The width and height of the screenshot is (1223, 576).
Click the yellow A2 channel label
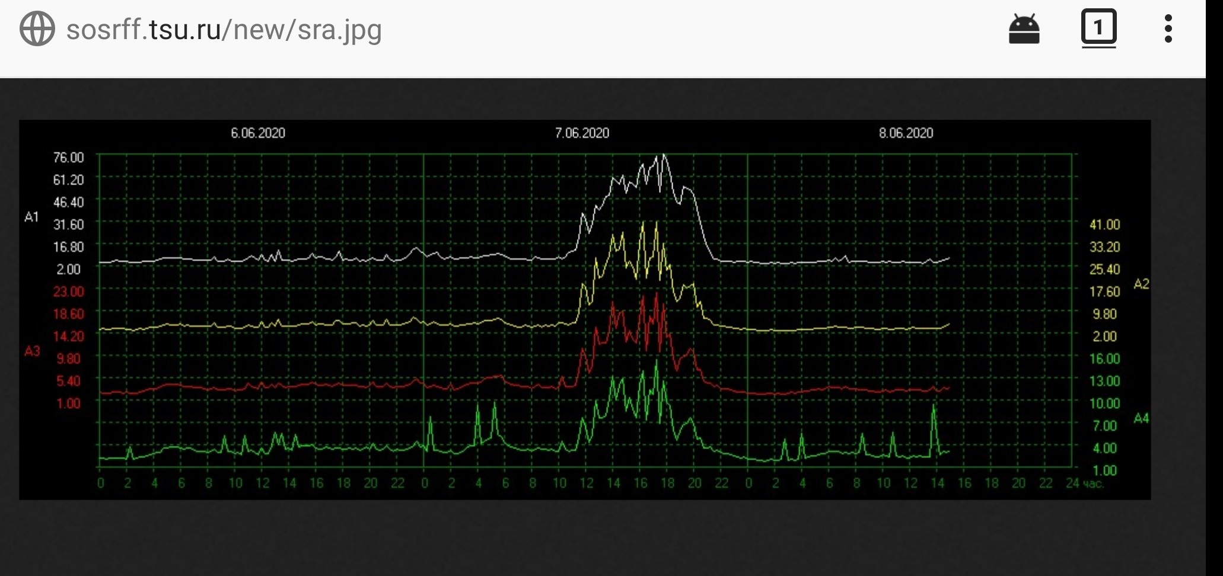click(x=1141, y=284)
